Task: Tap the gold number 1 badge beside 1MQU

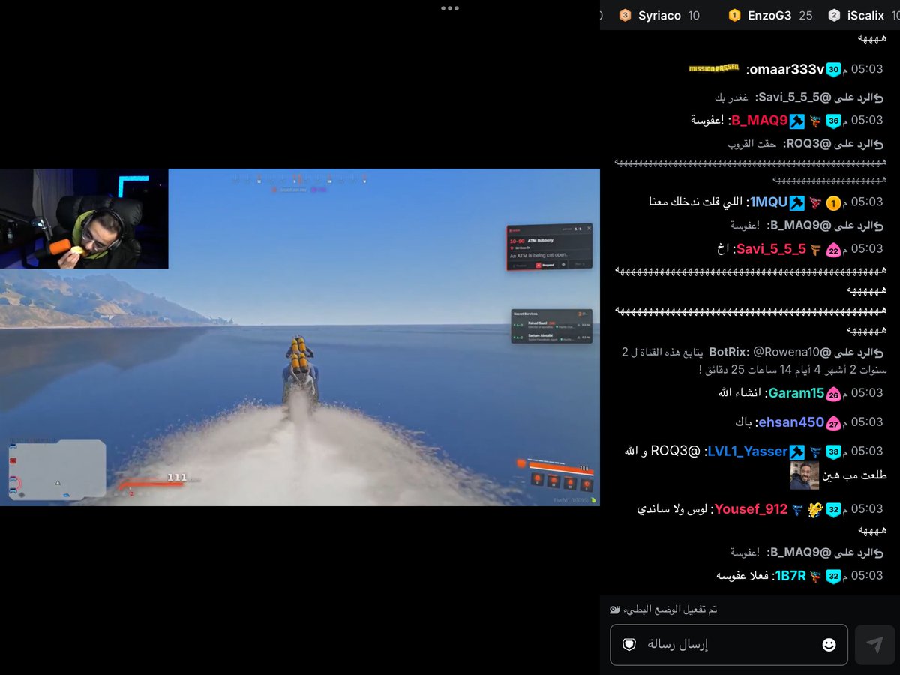Action: pyautogui.click(x=833, y=203)
